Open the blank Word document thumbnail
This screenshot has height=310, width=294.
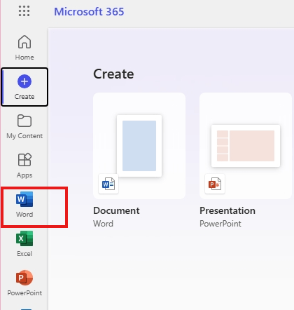139,146
